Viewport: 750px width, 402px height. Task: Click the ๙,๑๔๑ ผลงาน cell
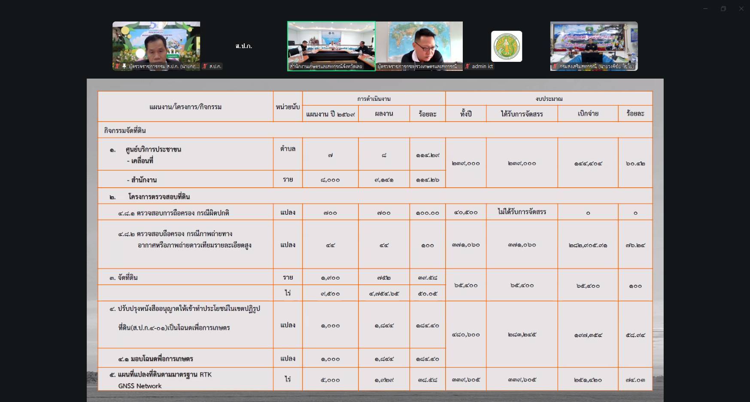pyautogui.click(x=384, y=180)
